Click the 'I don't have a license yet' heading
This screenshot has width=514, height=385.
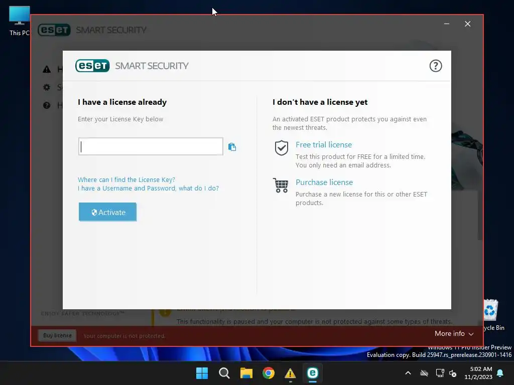pos(320,102)
